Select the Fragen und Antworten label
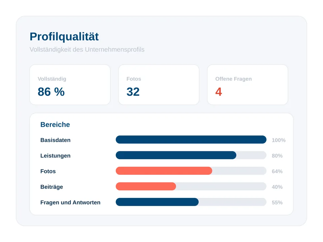The image size is (323, 242). (70, 202)
